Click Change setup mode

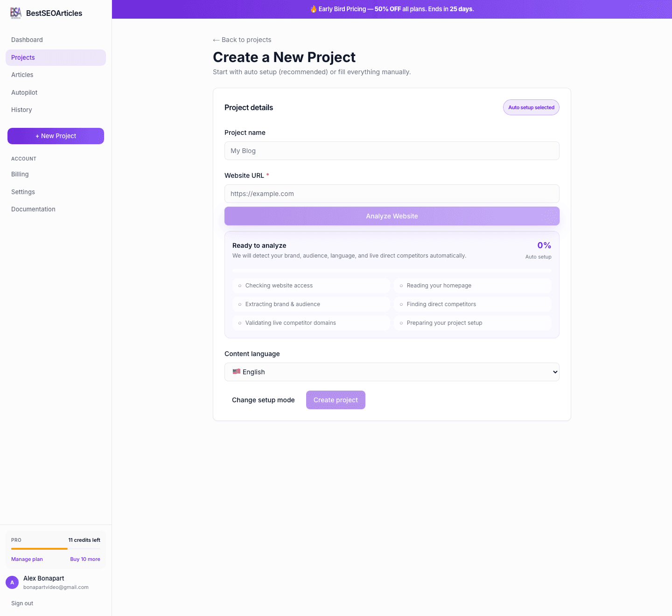click(263, 400)
